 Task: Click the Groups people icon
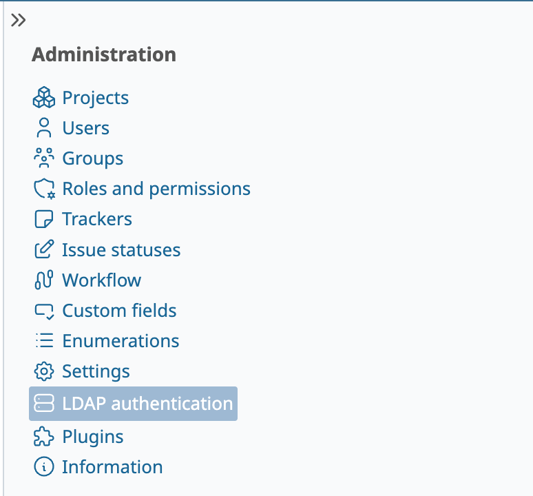tap(44, 158)
